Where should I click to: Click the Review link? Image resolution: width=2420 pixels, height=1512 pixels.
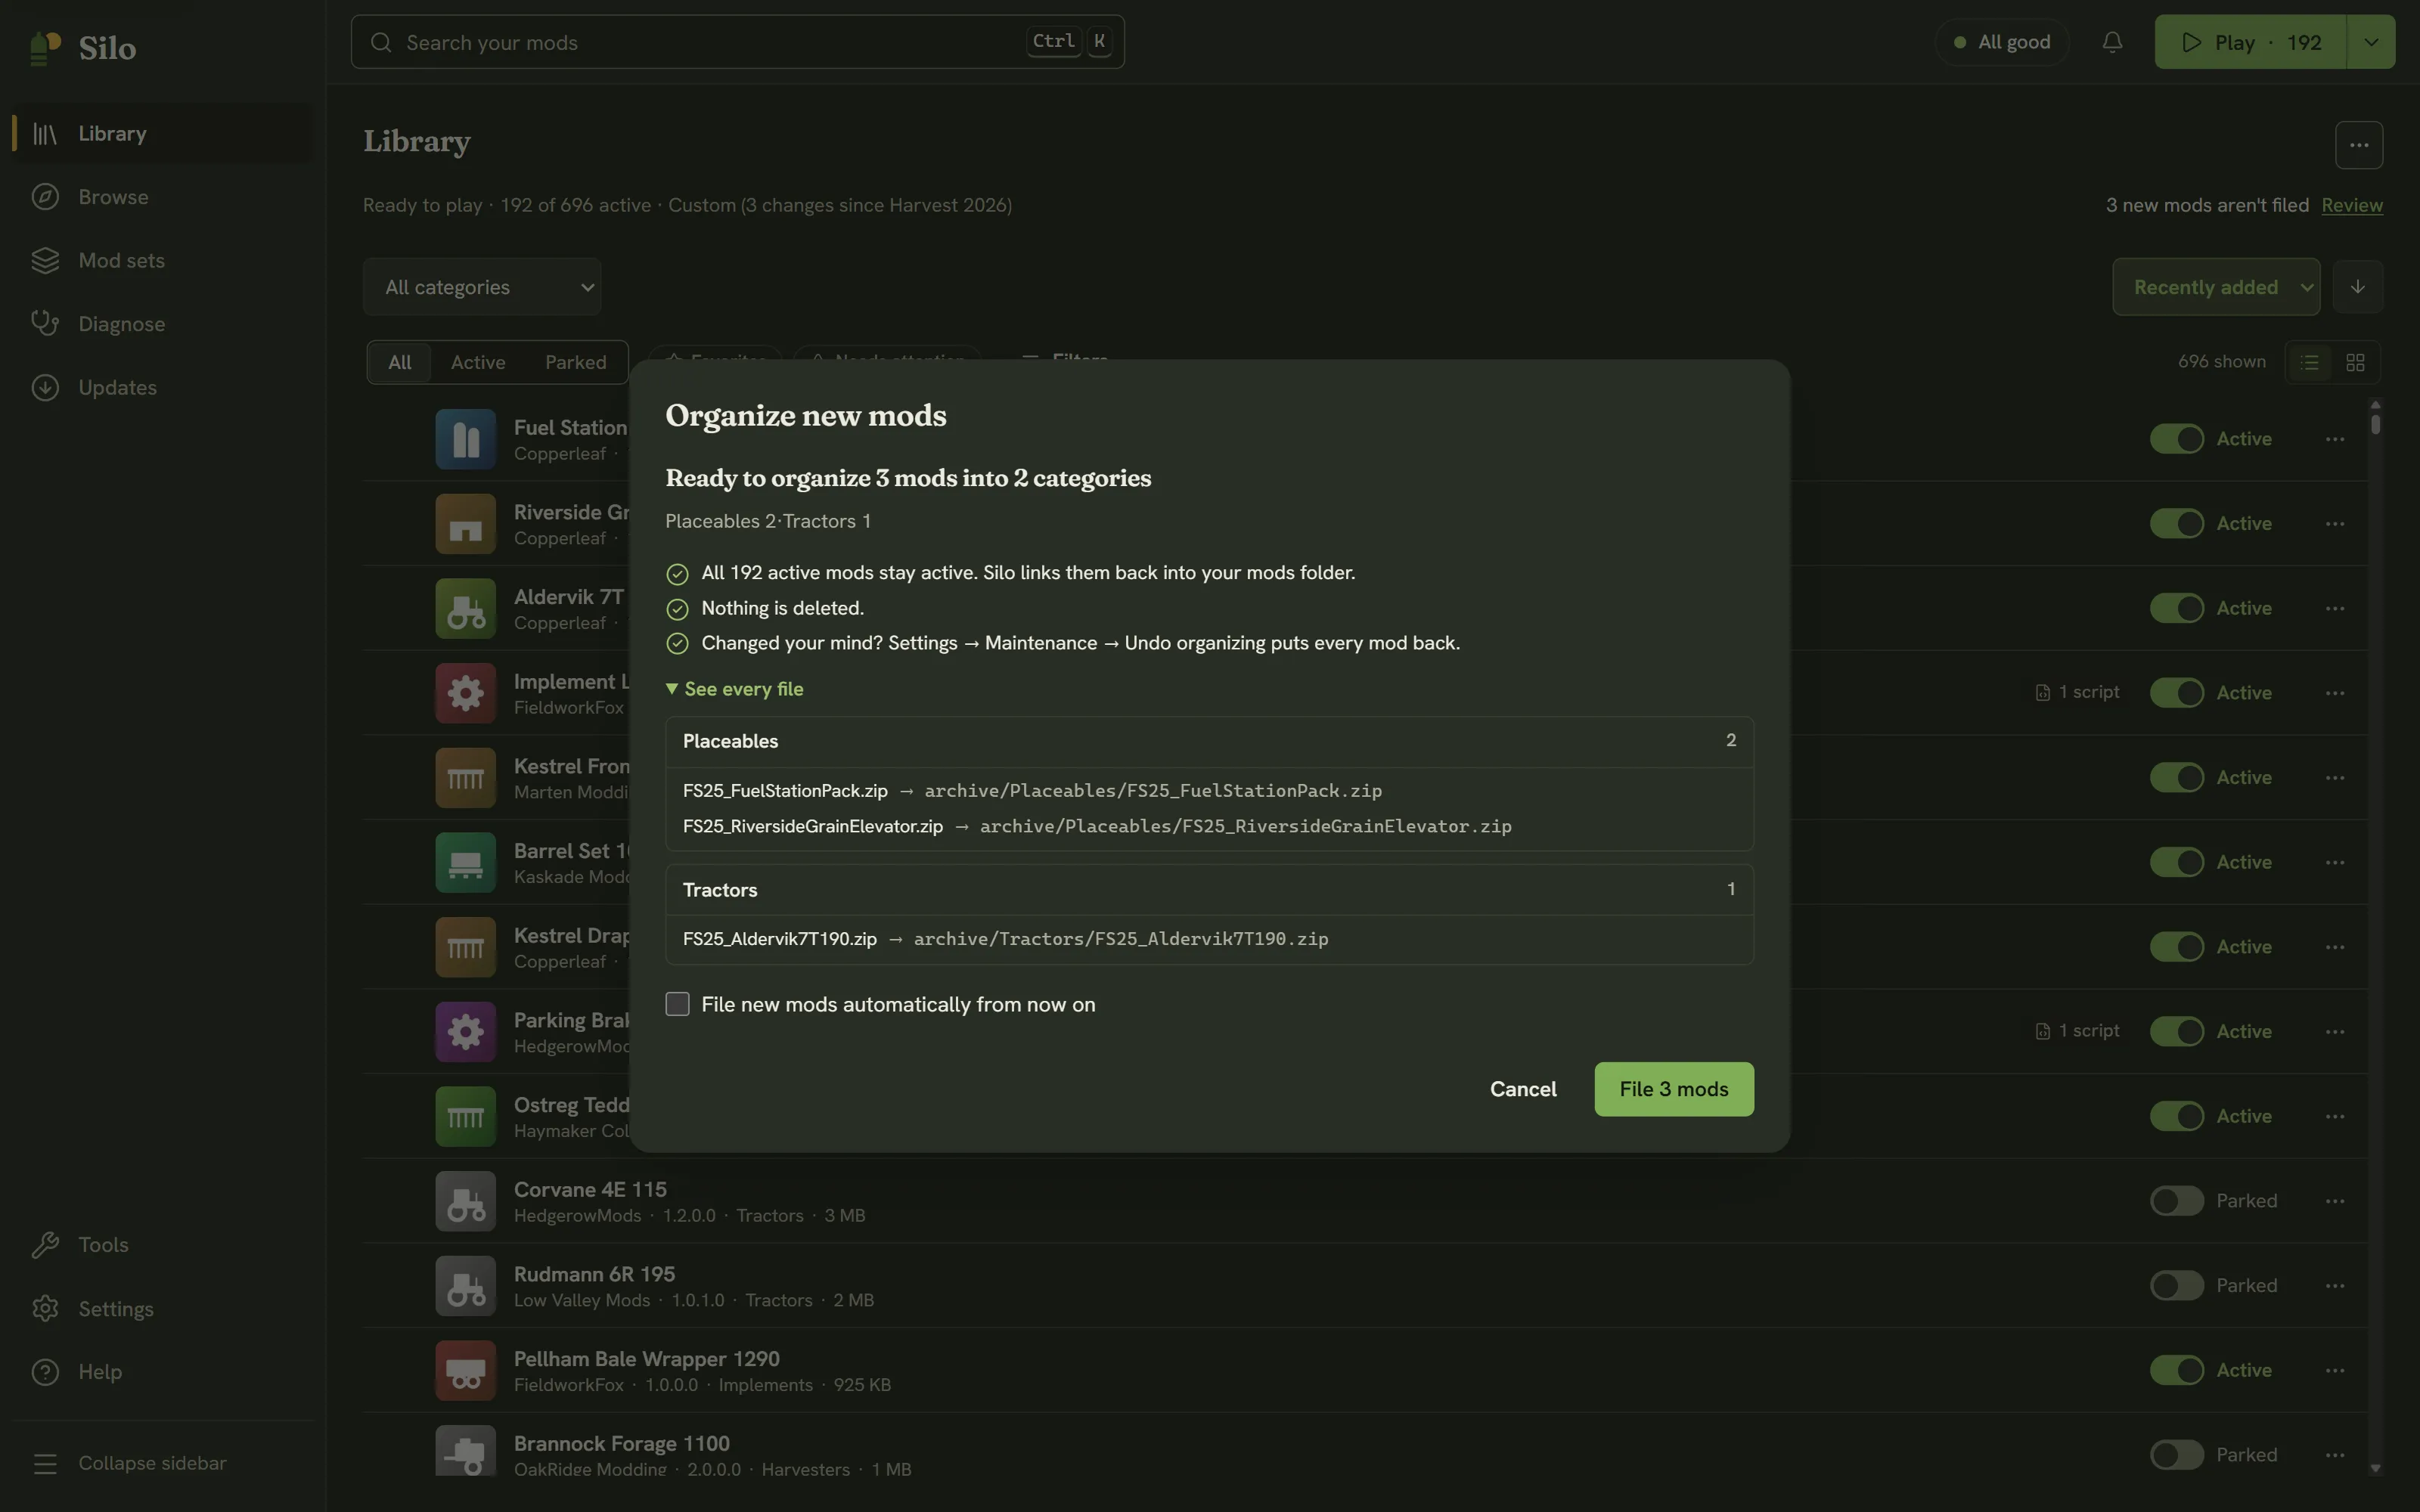pyautogui.click(x=2352, y=206)
